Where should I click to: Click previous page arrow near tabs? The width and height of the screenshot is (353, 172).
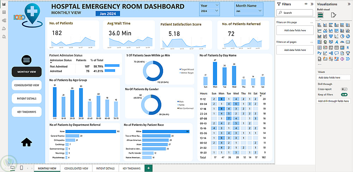(27, 168)
